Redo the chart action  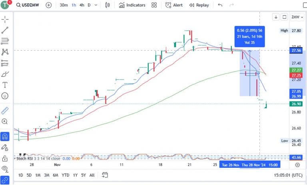click(231, 5)
